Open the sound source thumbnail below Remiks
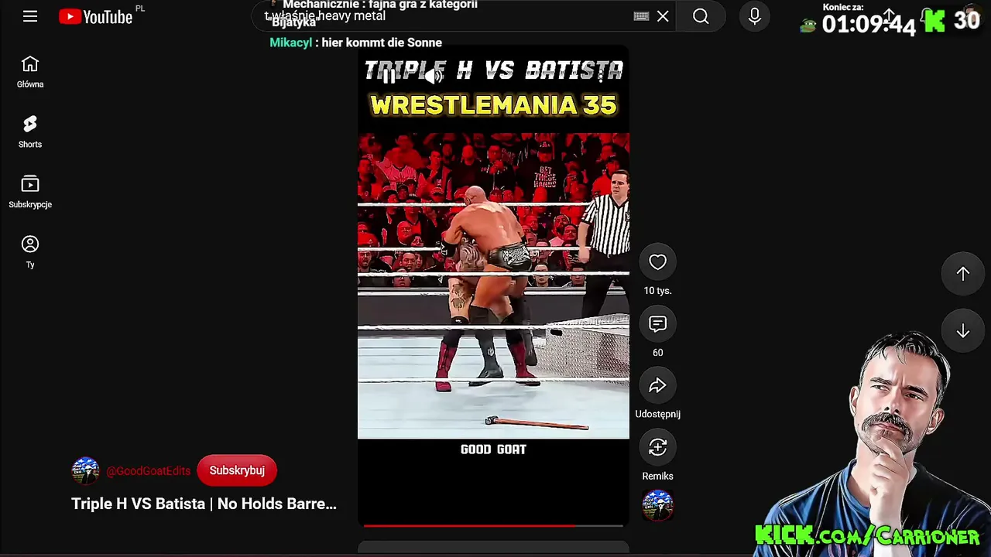This screenshot has width=991, height=557. 657,505
